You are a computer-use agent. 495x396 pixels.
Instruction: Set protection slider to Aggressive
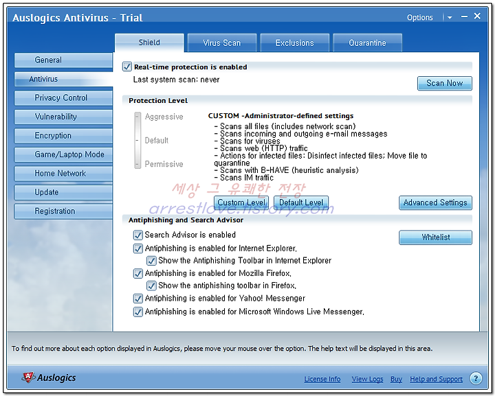(137, 116)
